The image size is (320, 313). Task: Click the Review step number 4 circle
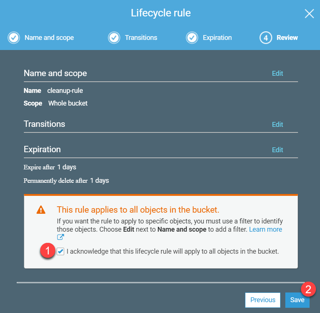tap(266, 38)
